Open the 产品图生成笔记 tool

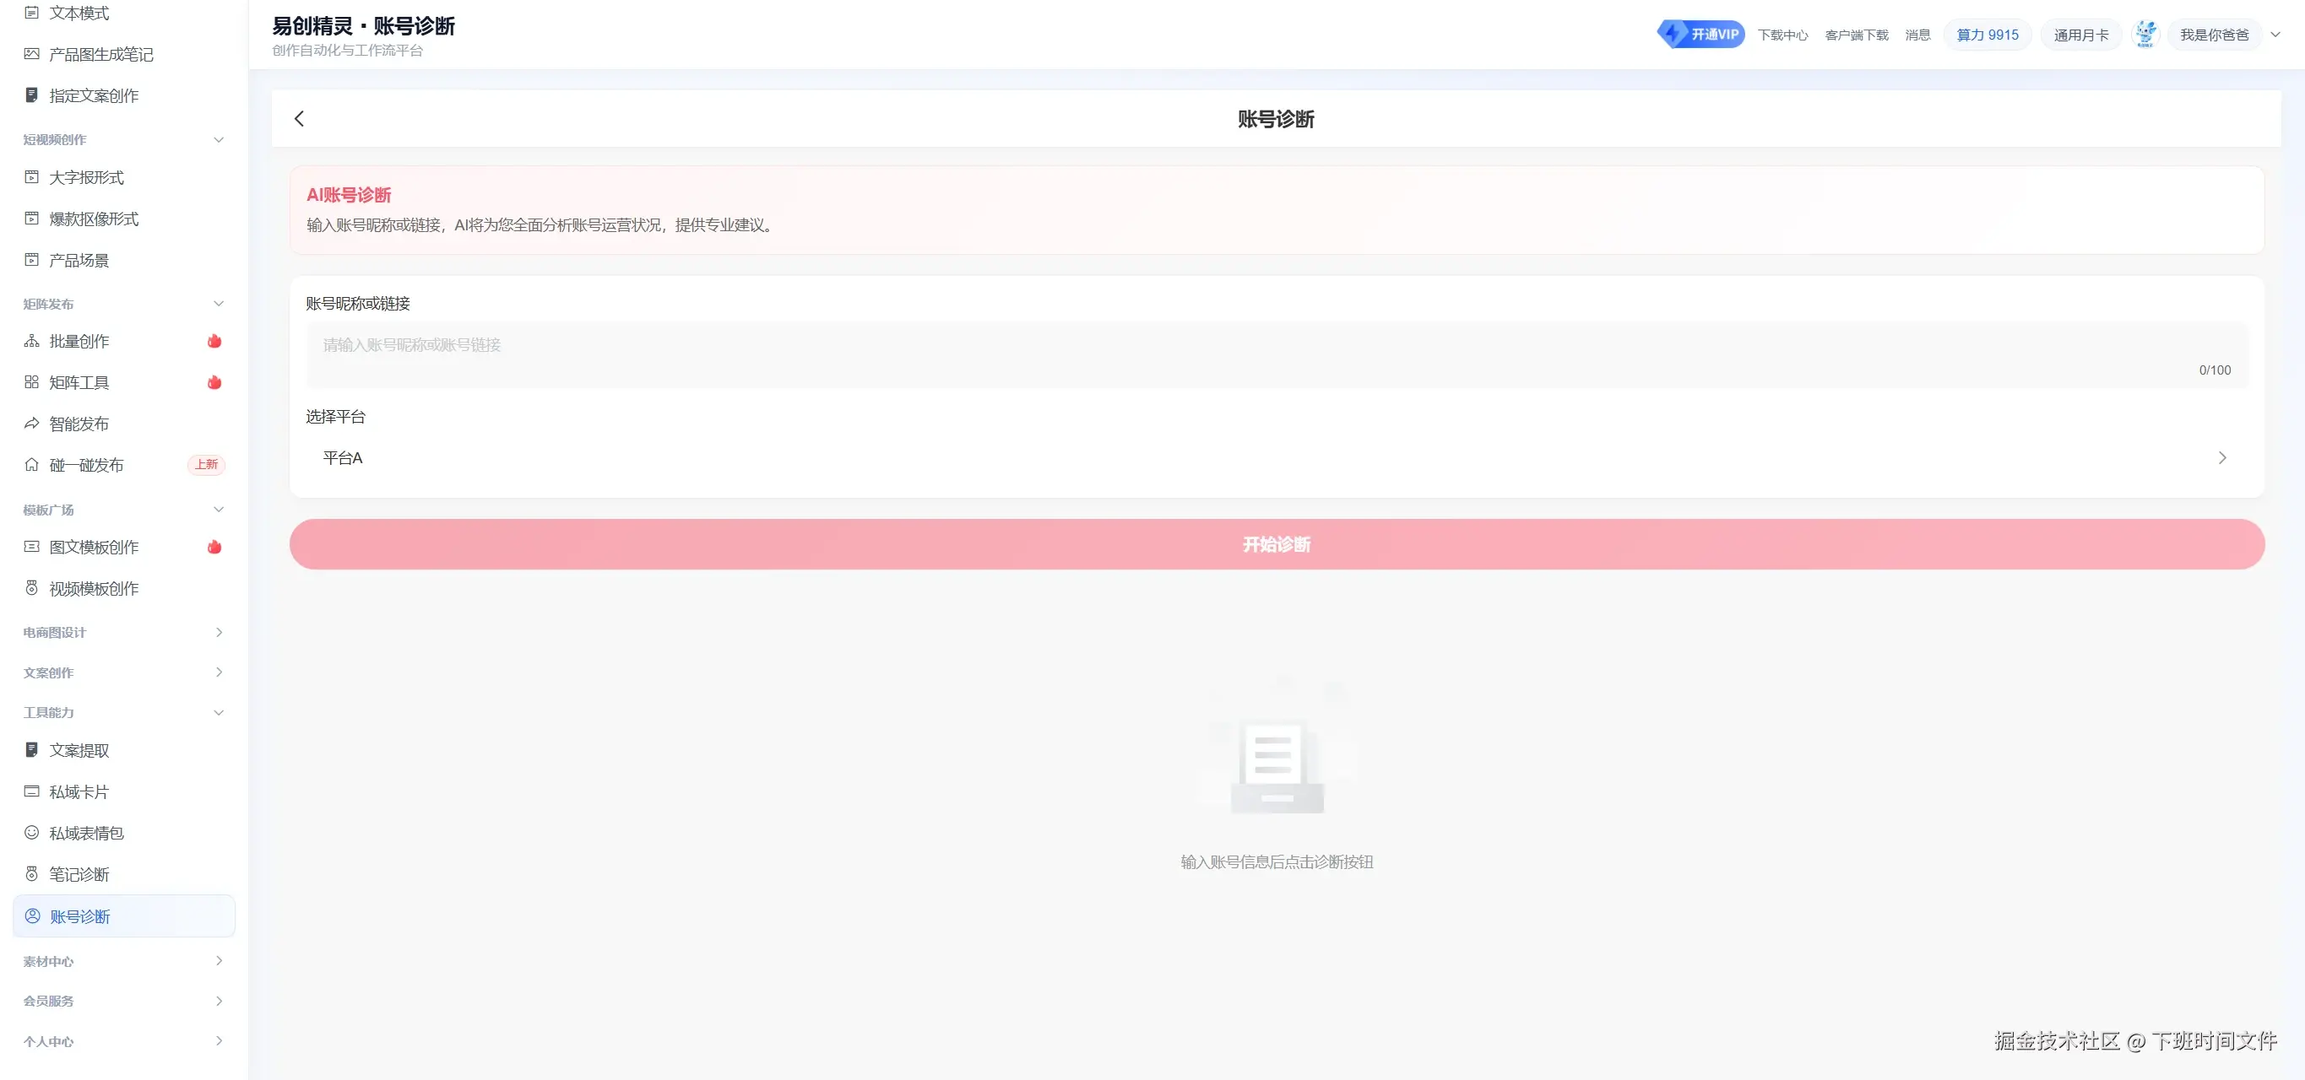100,55
